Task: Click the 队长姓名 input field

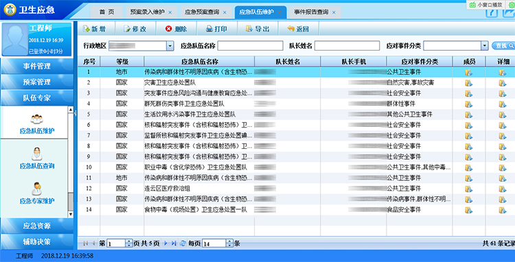Action: point(347,46)
